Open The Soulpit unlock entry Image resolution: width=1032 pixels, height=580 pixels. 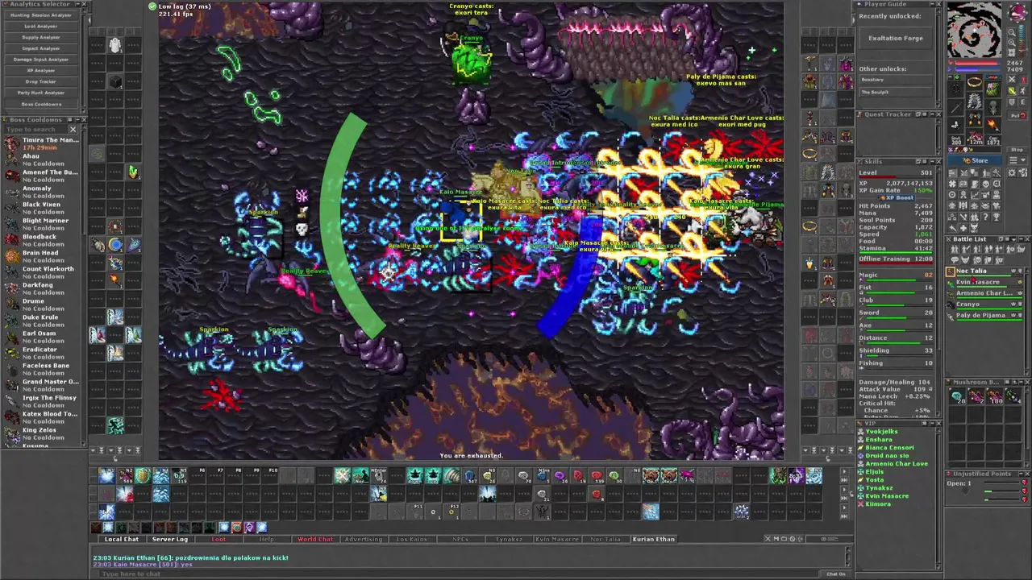[x=896, y=92]
